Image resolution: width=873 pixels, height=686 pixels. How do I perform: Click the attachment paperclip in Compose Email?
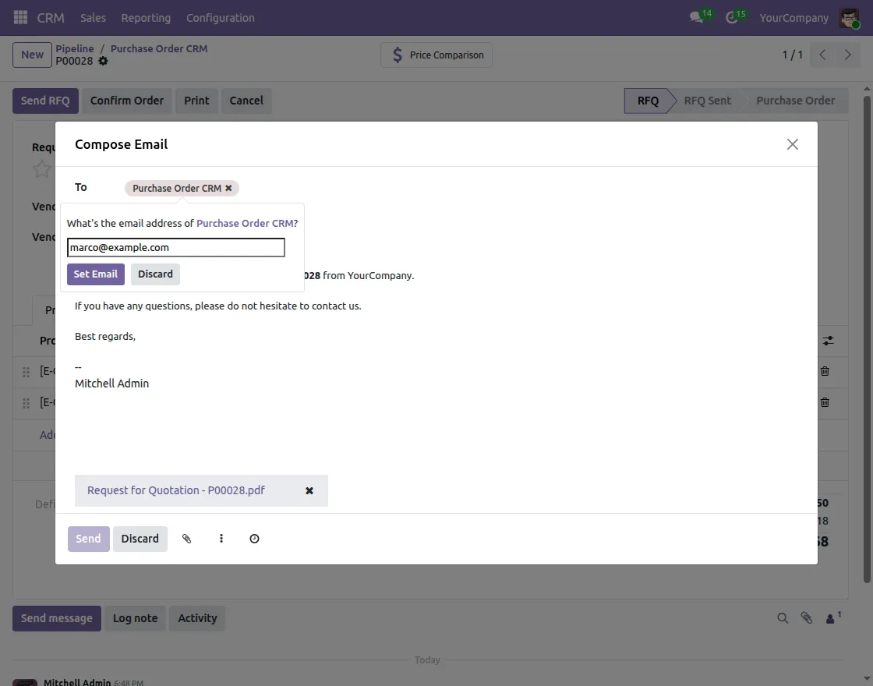pyautogui.click(x=187, y=538)
